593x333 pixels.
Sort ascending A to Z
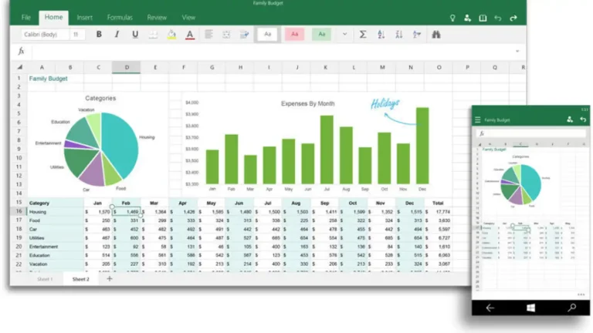(381, 35)
